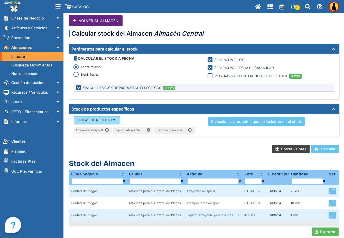The height and width of the screenshot is (238, 344).
Task: Export the stock table with Exportar
Action: (x=325, y=232)
